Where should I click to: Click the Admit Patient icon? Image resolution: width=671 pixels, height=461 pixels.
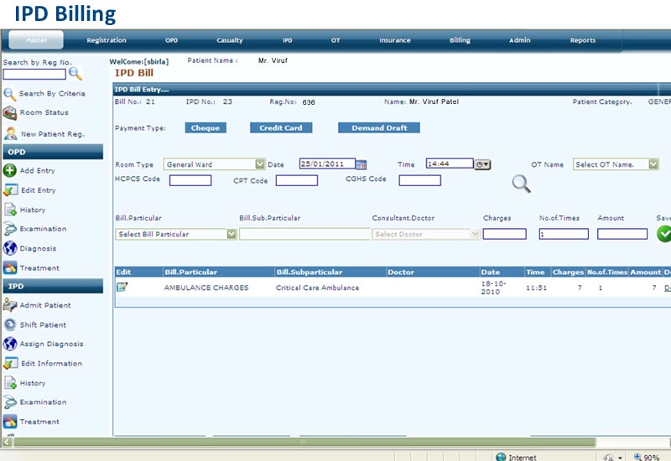[x=10, y=305]
